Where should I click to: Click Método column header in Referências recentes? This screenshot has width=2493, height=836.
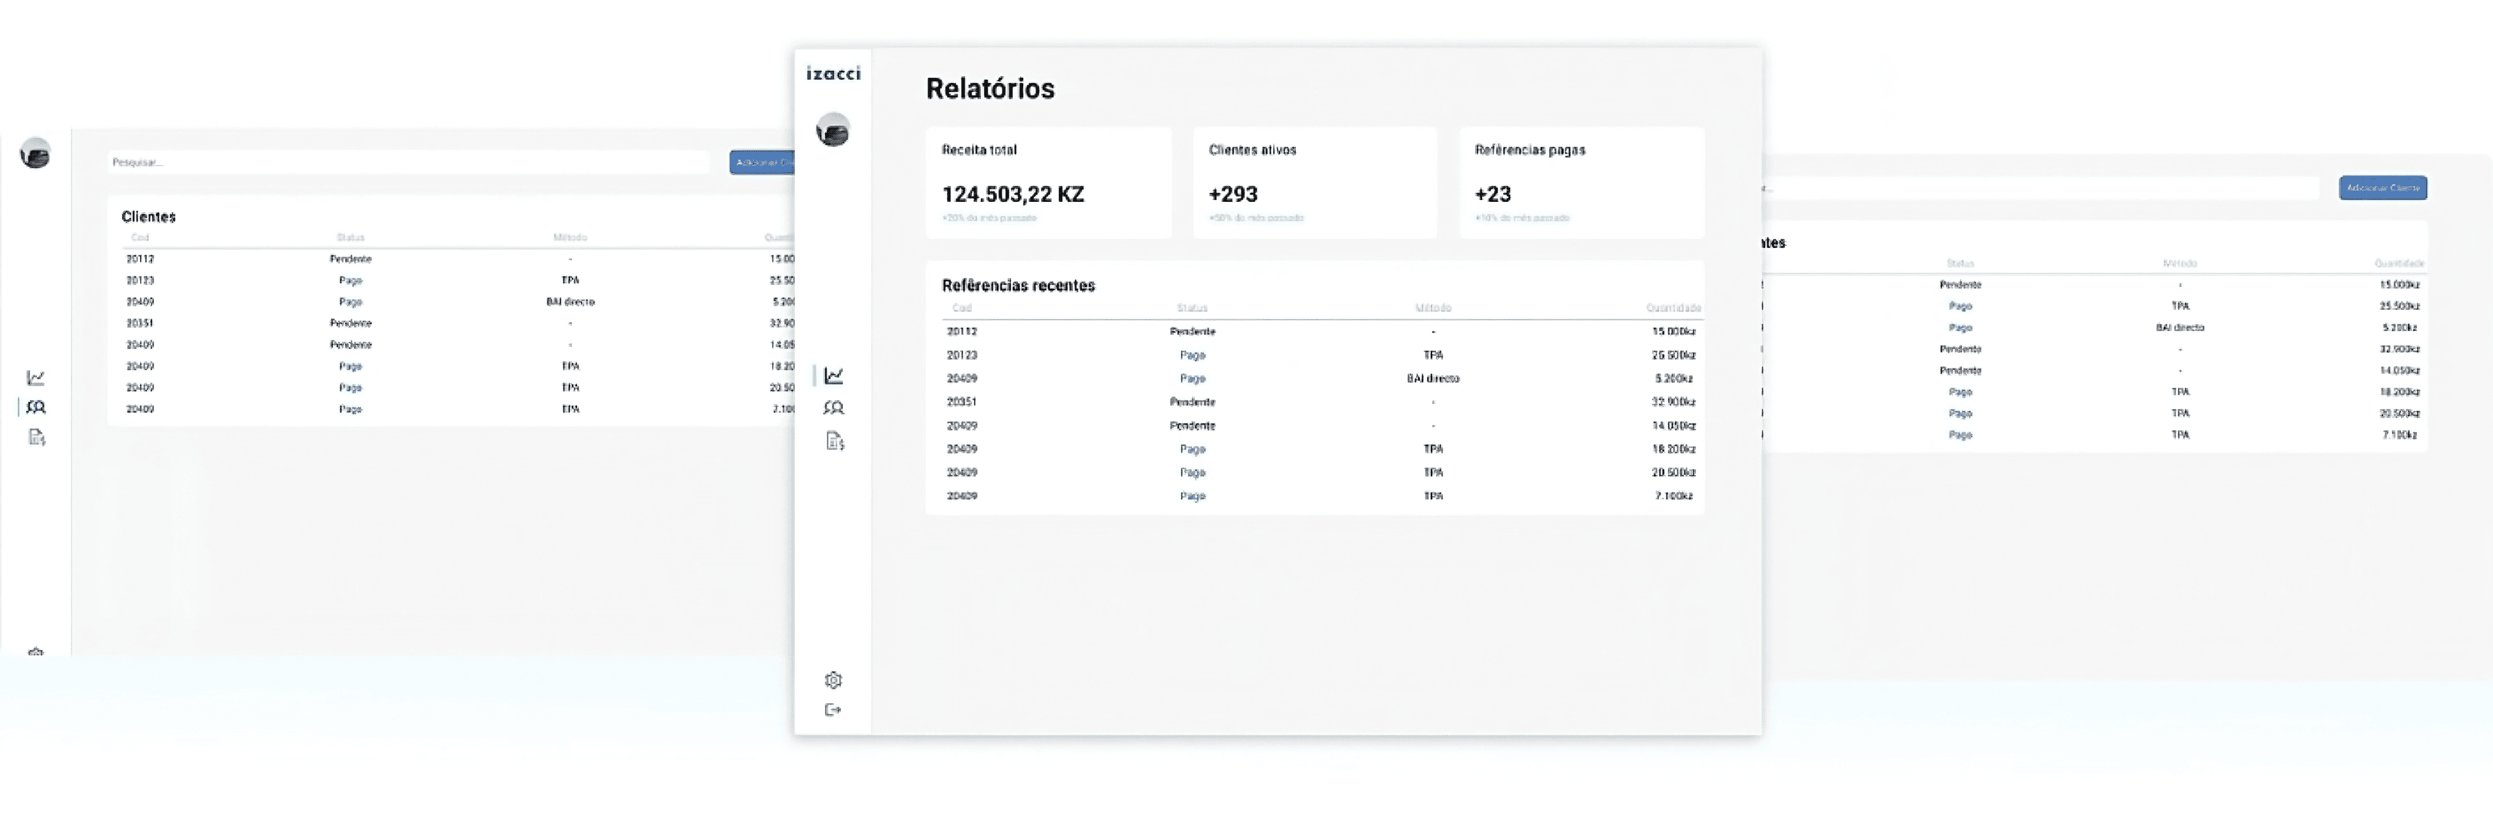point(1433,308)
